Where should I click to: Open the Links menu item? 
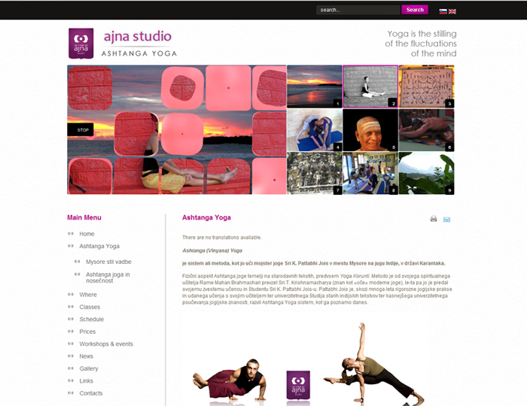click(86, 381)
